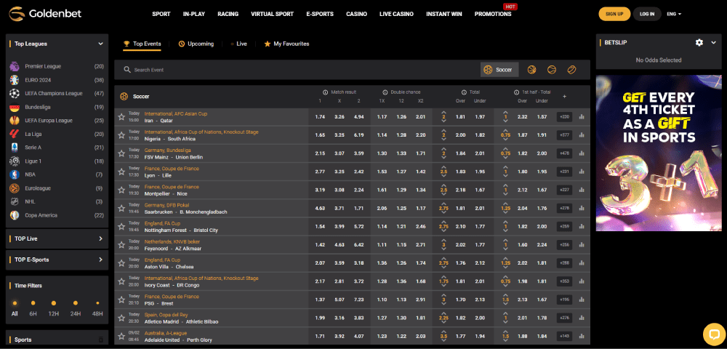Favourite the Aston Villa - Chelsea match
Screen dimensions: 727x349
121,262
